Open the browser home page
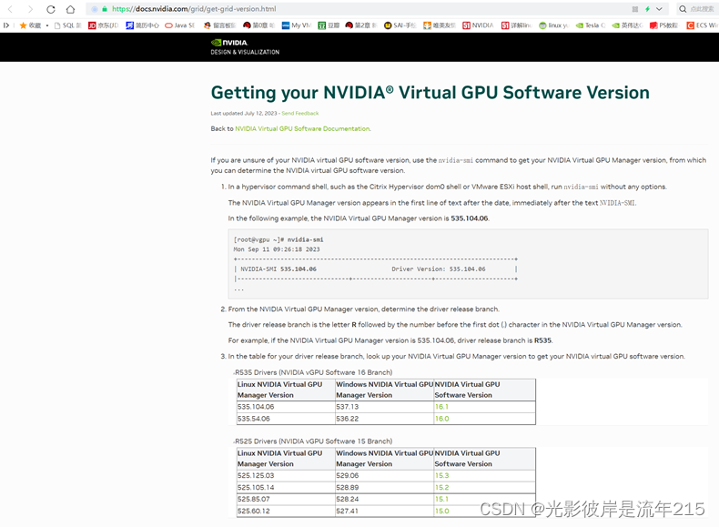Viewport: 719px width, 527px height. 70,9
